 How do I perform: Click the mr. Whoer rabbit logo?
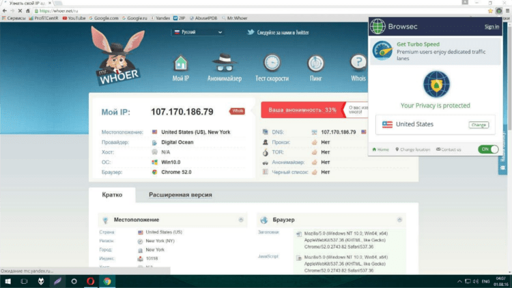click(x=118, y=56)
